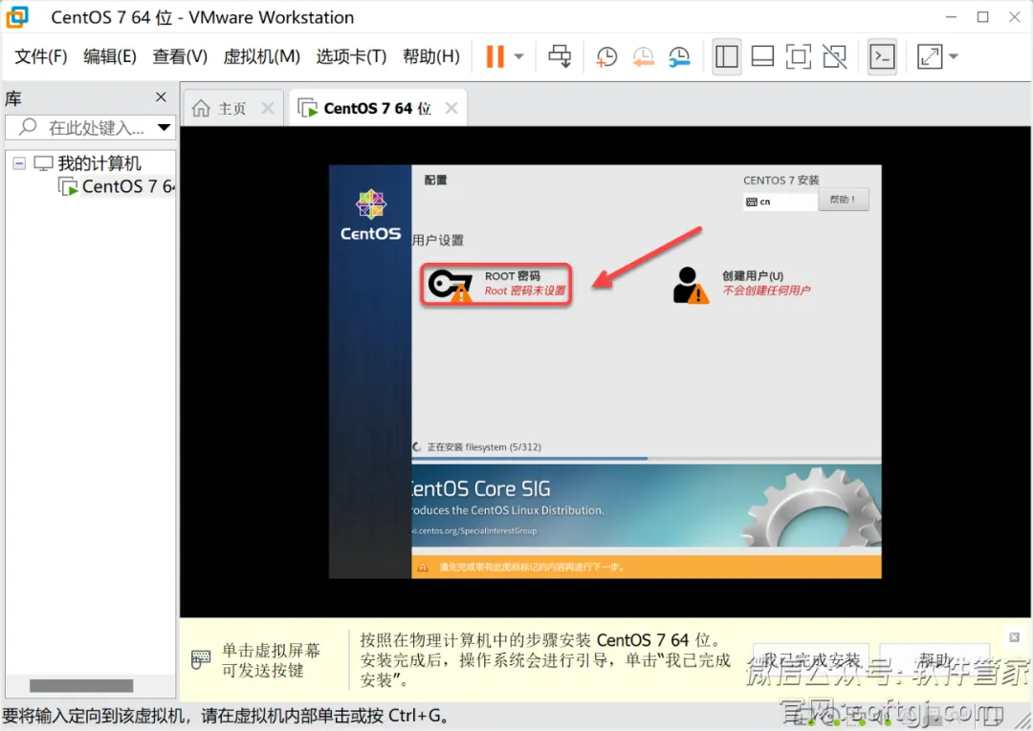This screenshot has height=731, width=1033.
Task: Click the VMware Workstation title bar logo
Action: (x=17, y=17)
